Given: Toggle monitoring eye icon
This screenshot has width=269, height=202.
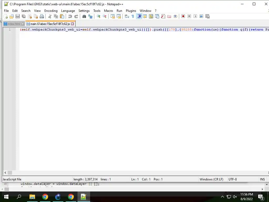Looking at the screenshot, I should [175, 16].
